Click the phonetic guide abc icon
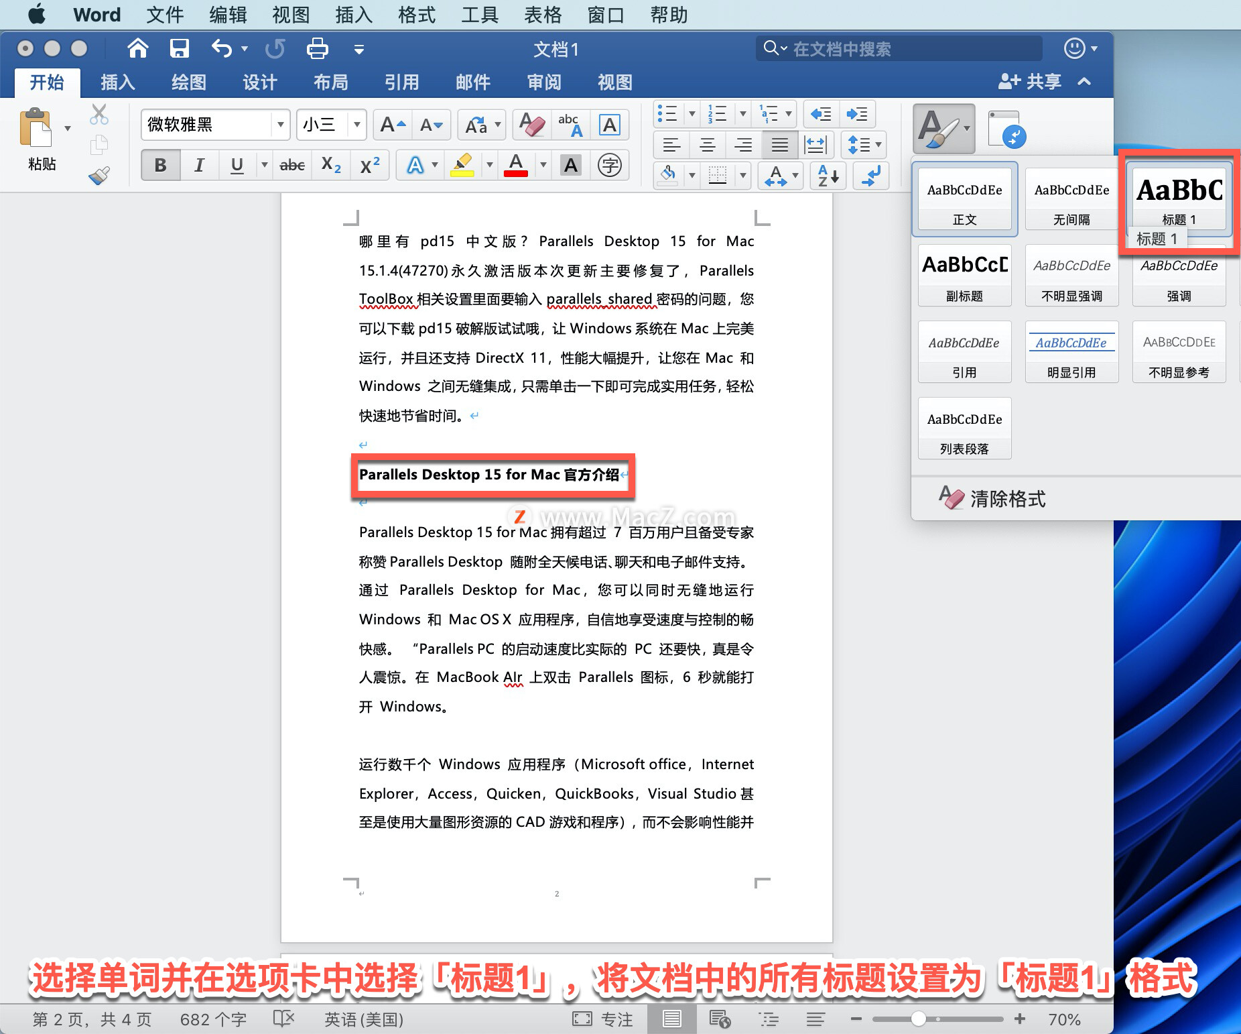The width and height of the screenshot is (1241, 1034). pyautogui.click(x=570, y=125)
